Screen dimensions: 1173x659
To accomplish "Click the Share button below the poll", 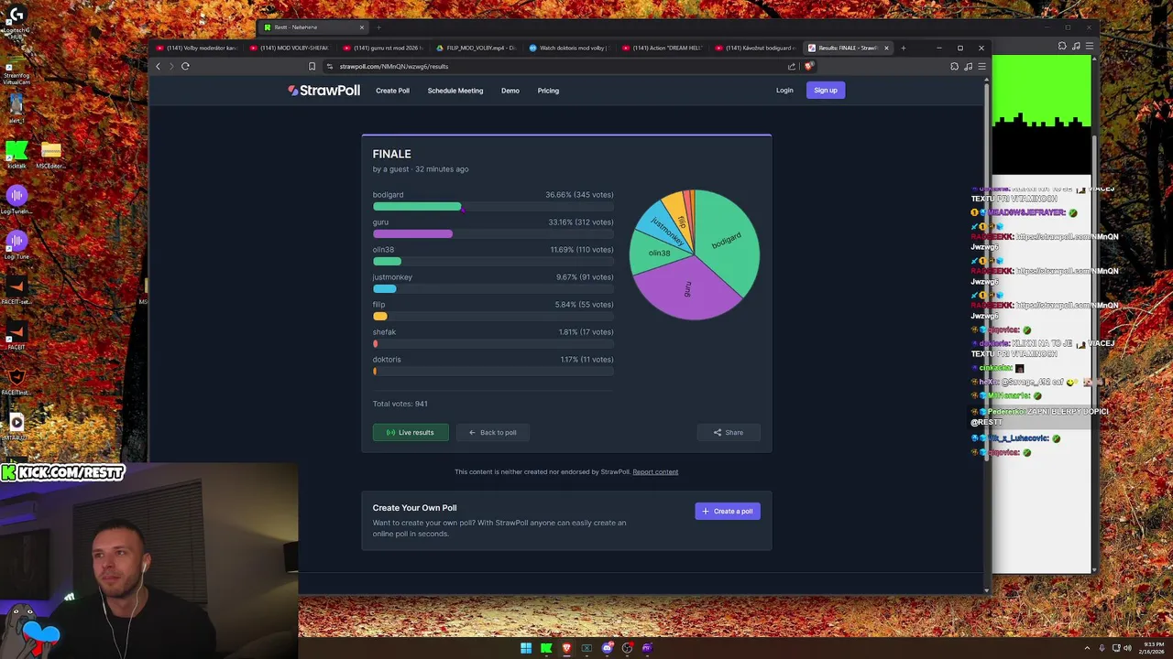I will 729,432.
